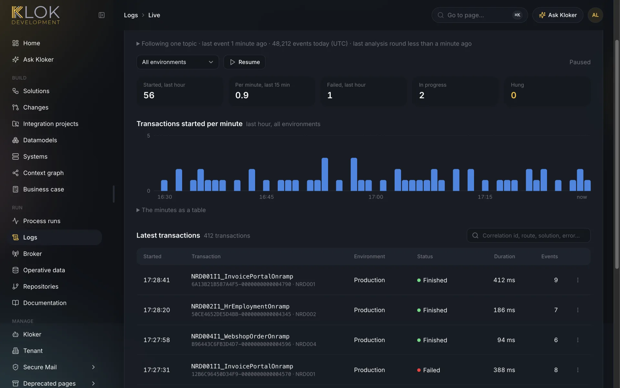Screen dimensions: 620x388
Task: Open the Operative data database icon
Action: click(x=15, y=270)
